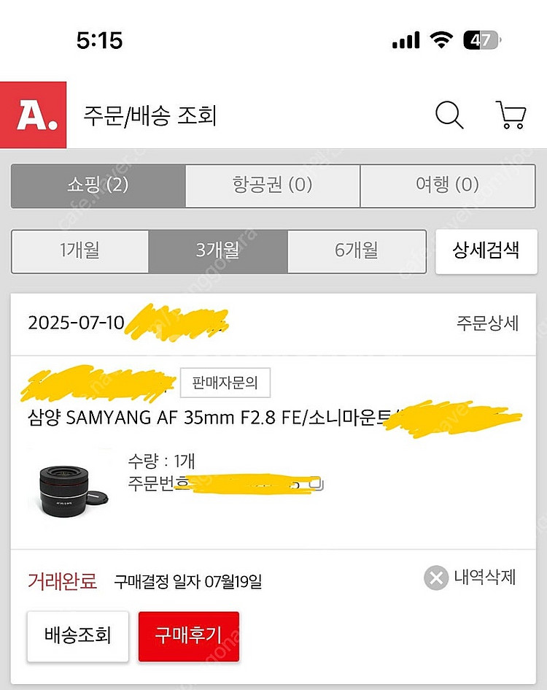Tap the 판매자문의 seller inquiry button
547x690 pixels.
[225, 381]
